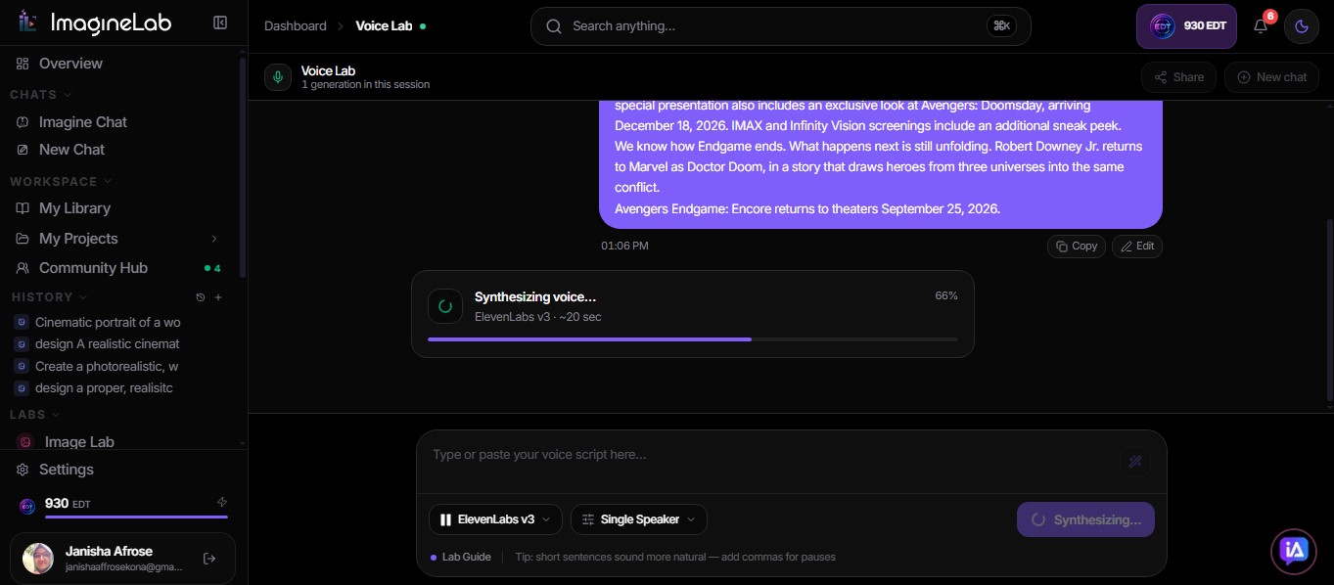Screen dimensions: 1334x585
Task: Open the Overview page
Action: pos(70,64)
